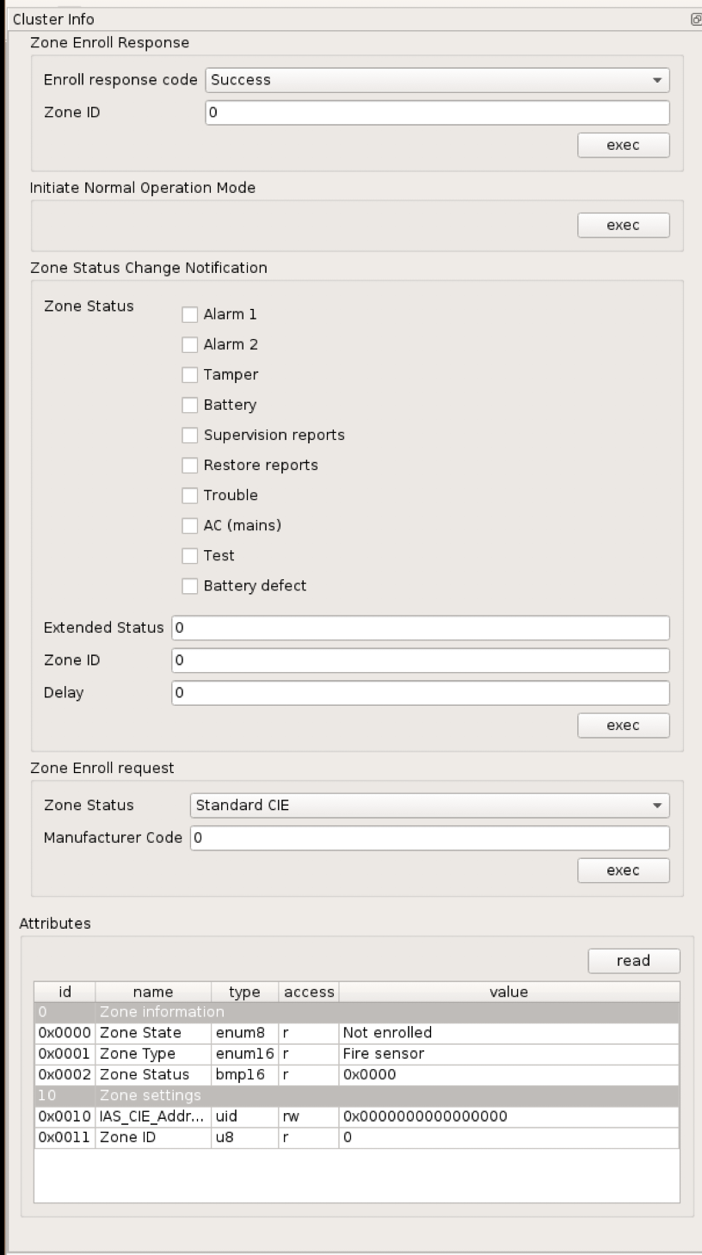Screen dimensions: 702x1255
Task: Enable the Trouble checkbox
Action: [189, 495]
